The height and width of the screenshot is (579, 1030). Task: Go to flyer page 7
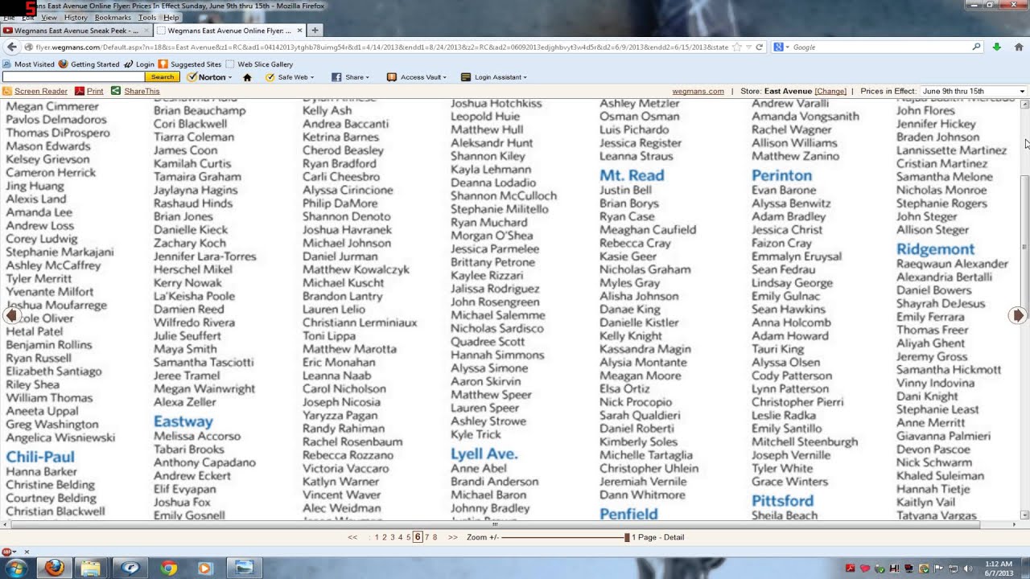point(426,537)
